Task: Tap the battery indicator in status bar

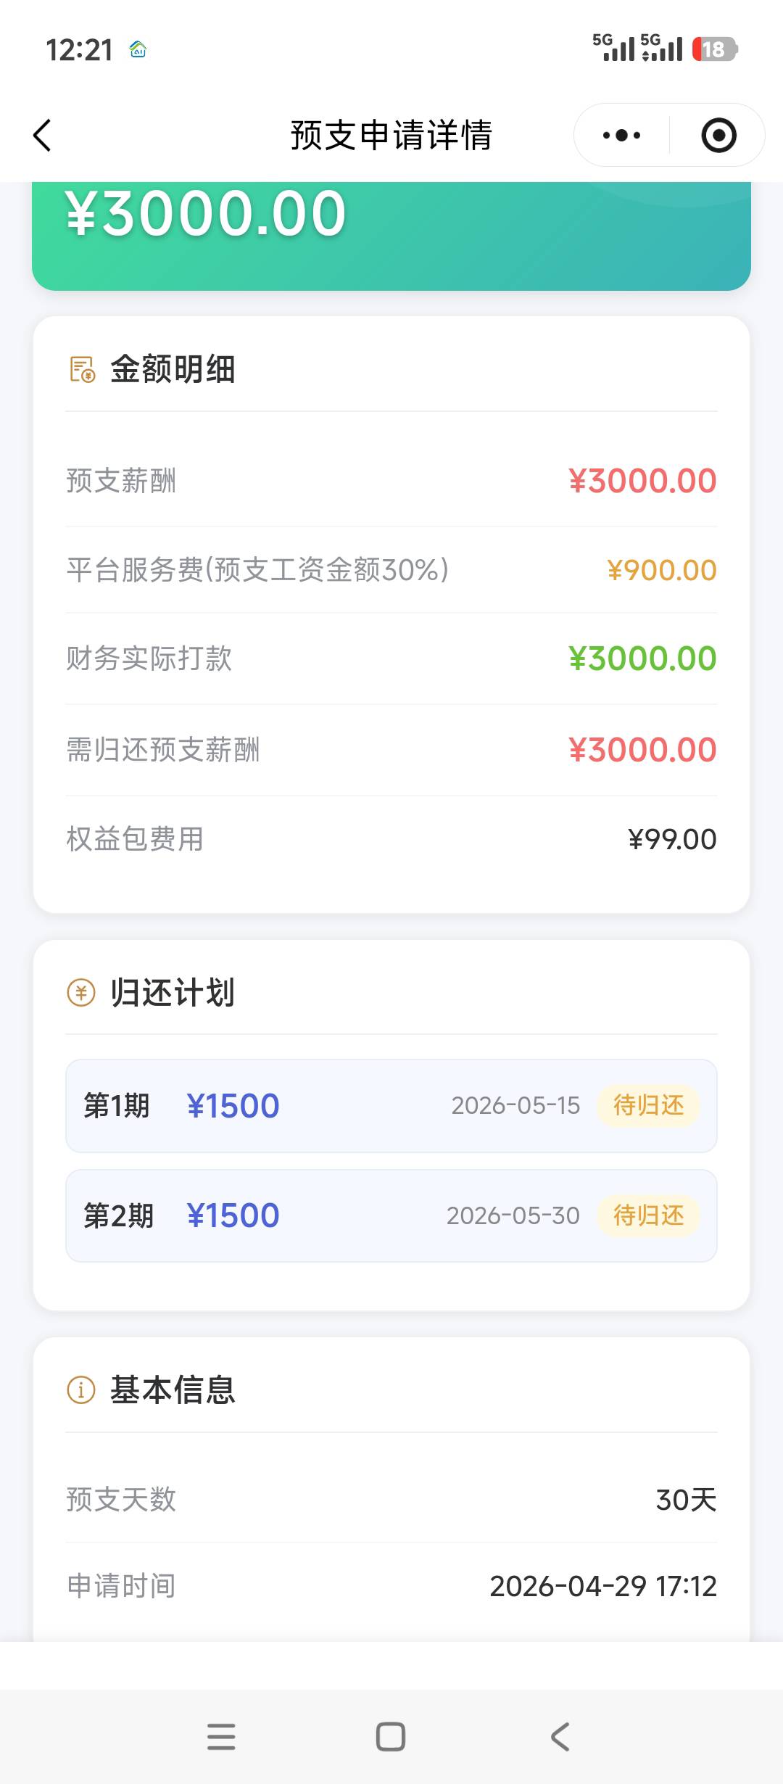Action: (714, 49)
